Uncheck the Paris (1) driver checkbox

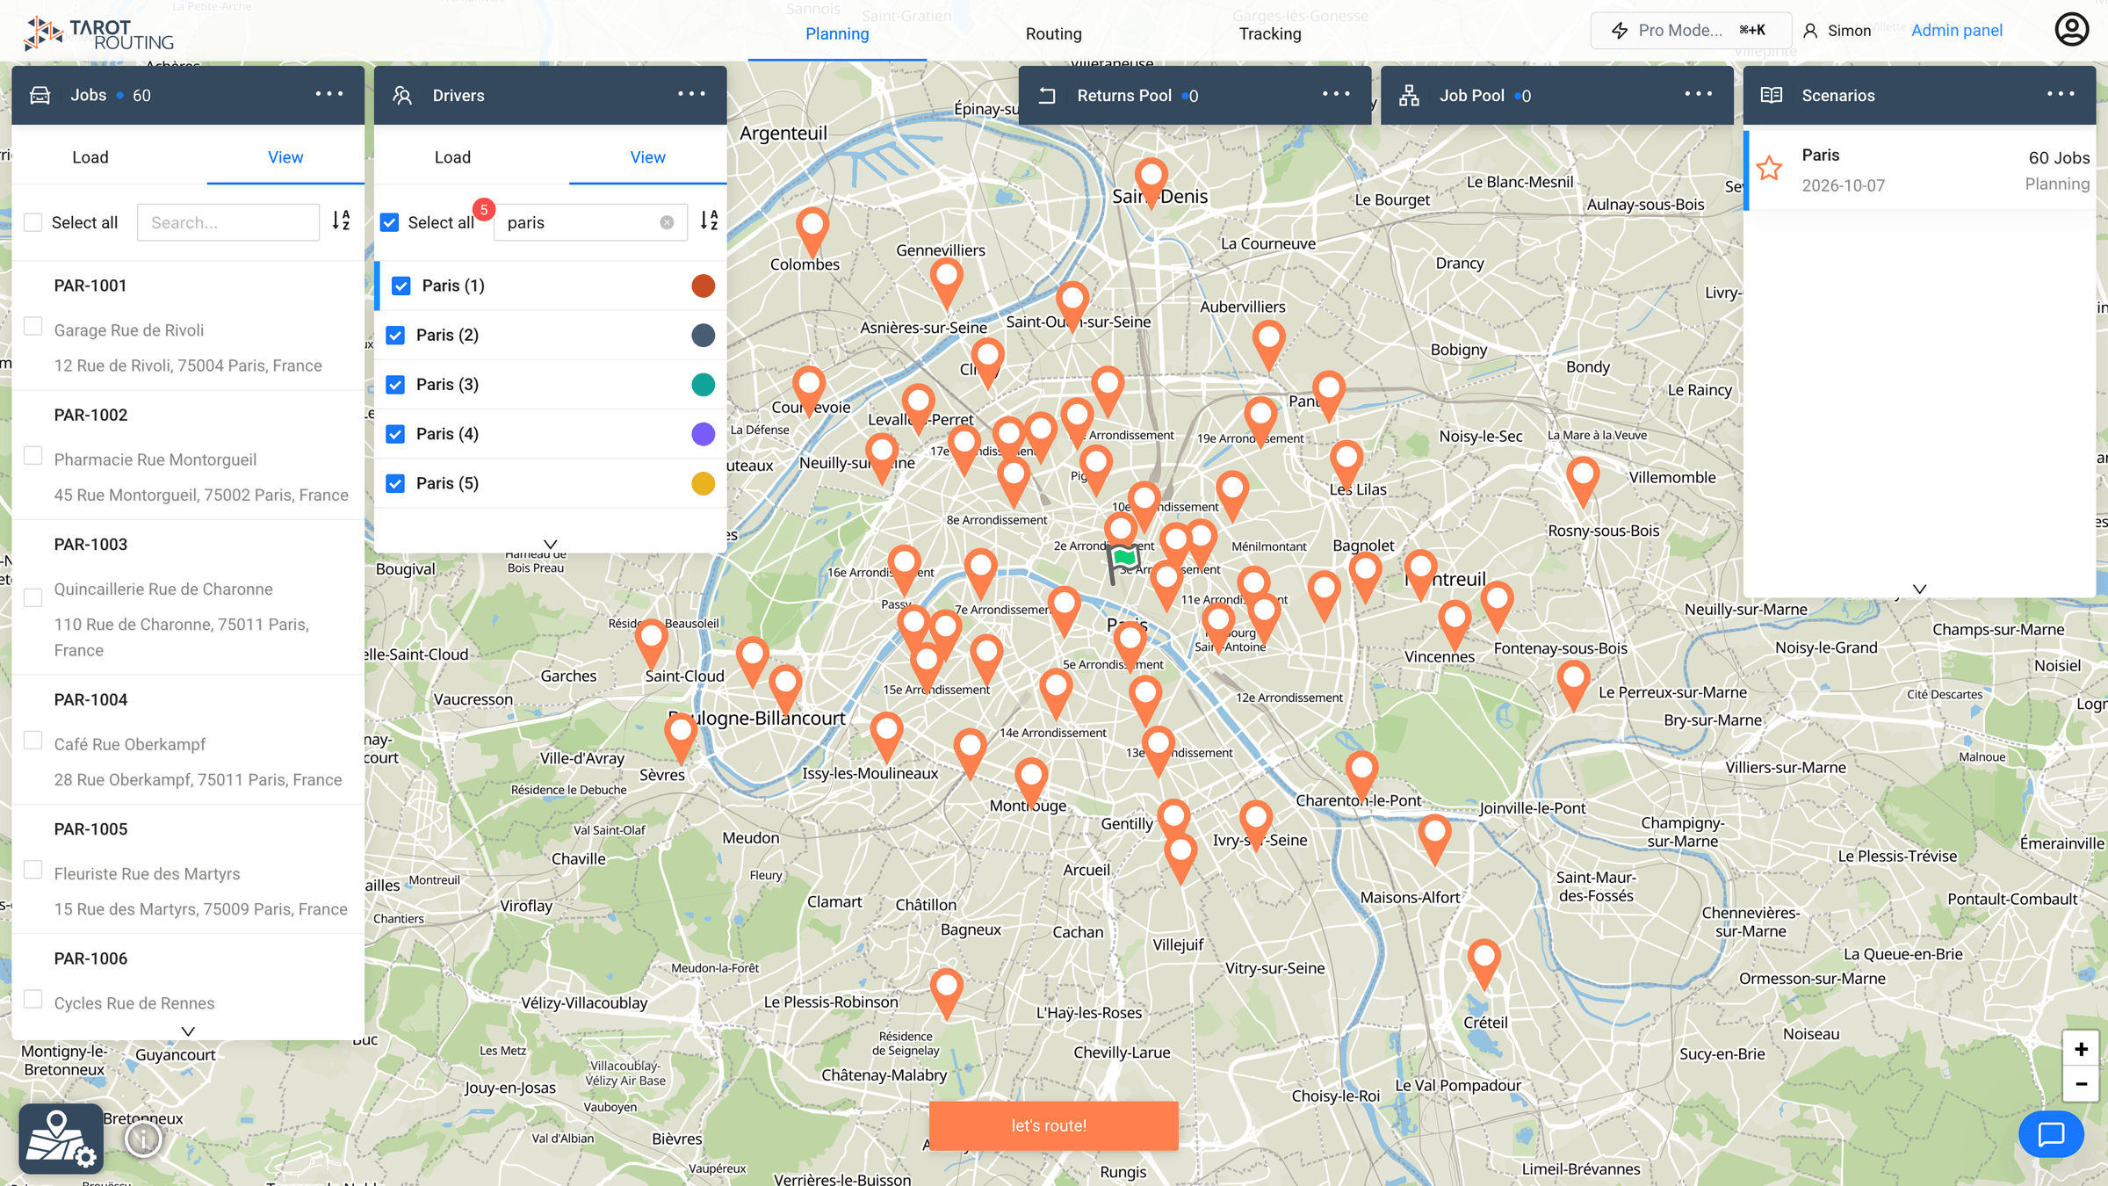pos(401,286)
